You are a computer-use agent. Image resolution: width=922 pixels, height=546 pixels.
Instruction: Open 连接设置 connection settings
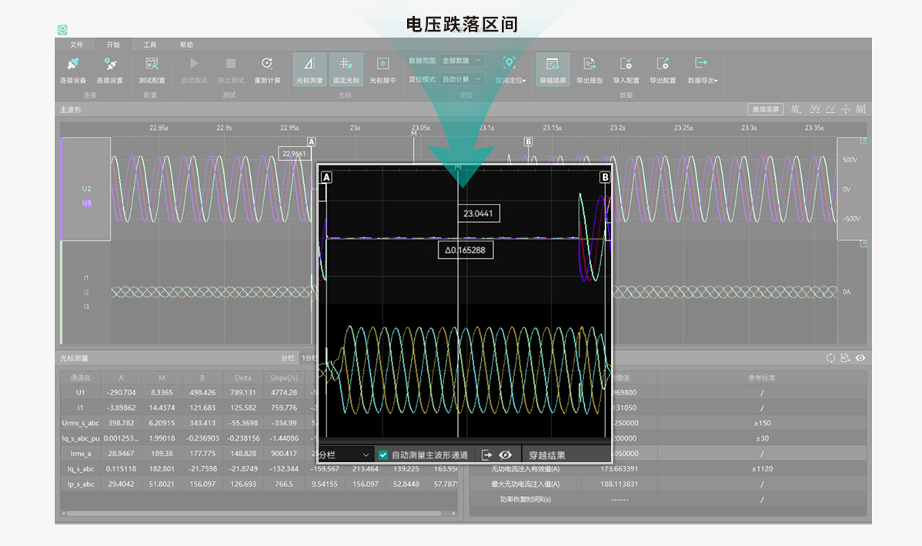(109, 65)
